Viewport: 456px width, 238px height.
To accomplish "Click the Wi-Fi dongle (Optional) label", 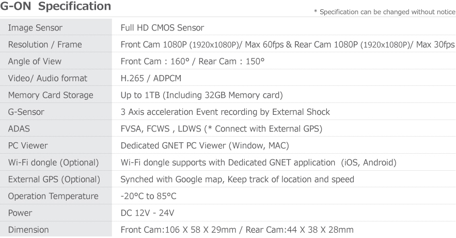I will [x=54, y=162].
